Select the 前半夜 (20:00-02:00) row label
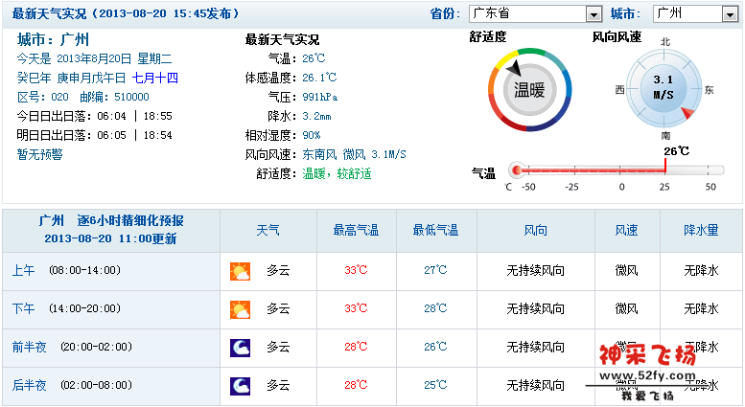The image size is (745, 407). tap(72, 348)
